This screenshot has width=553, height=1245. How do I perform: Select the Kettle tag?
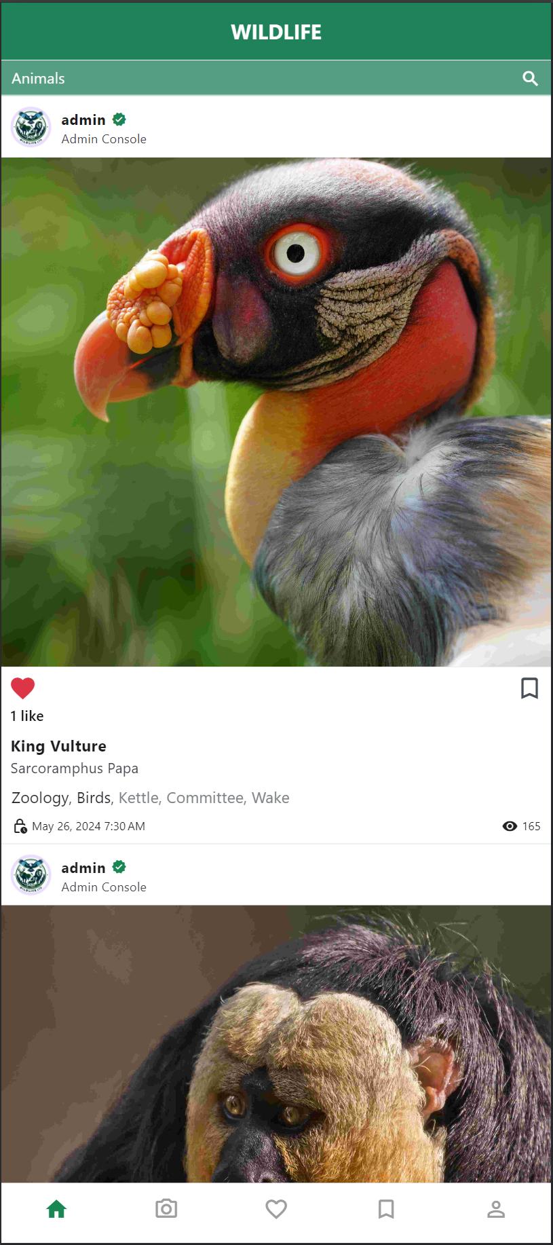pyautogui.click(x=138, y=798)
